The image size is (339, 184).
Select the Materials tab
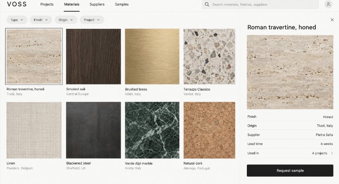72,4
